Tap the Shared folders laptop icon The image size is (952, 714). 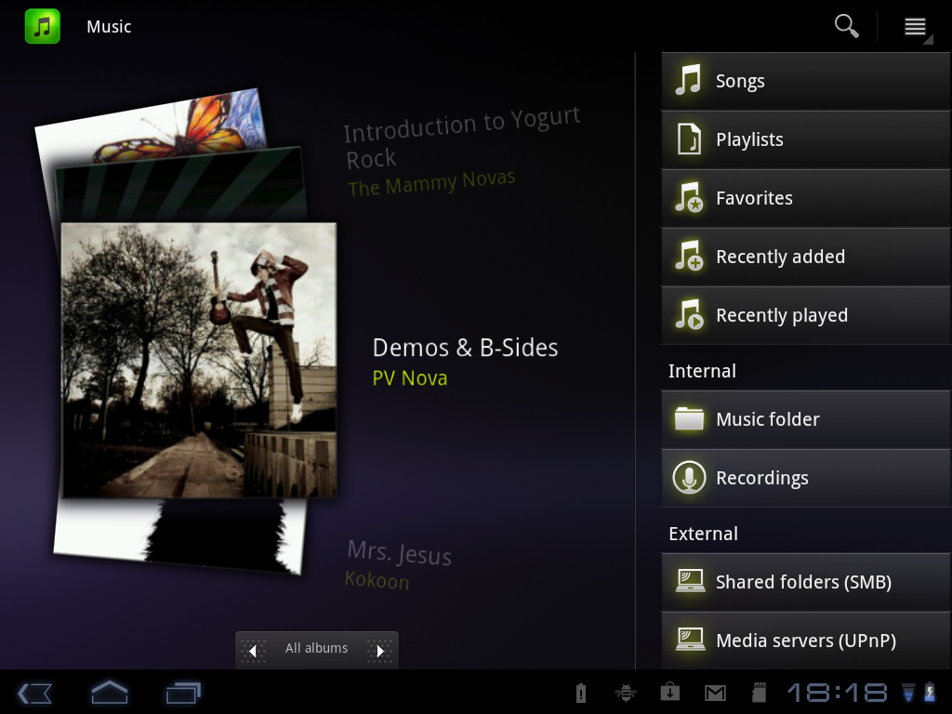pos(691,581)
